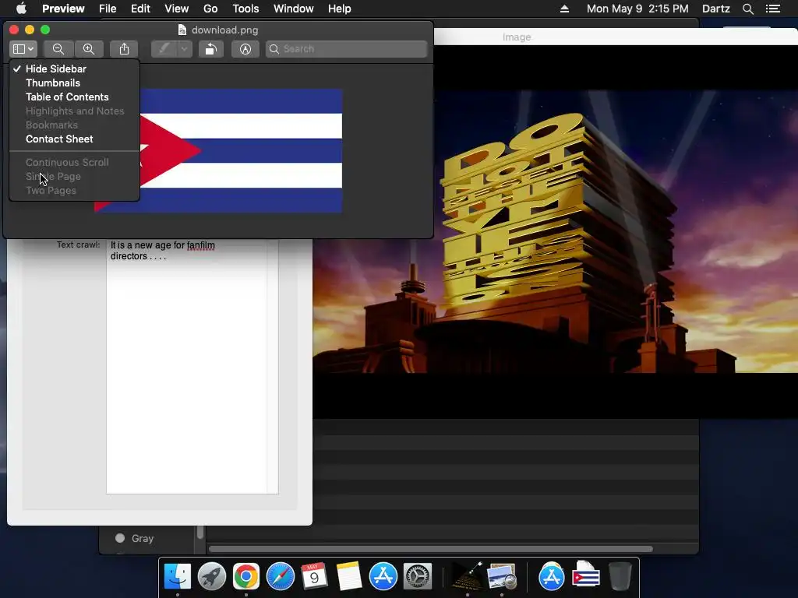Open the Go menu

tap(210, 9)
